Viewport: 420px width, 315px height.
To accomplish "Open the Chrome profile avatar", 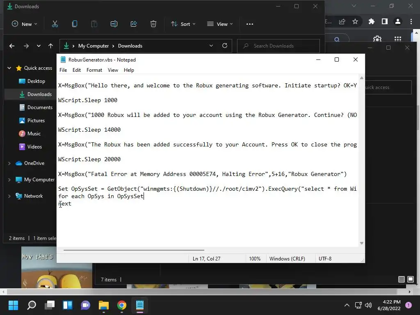I will pyautogui.click(x=398, y=21).
